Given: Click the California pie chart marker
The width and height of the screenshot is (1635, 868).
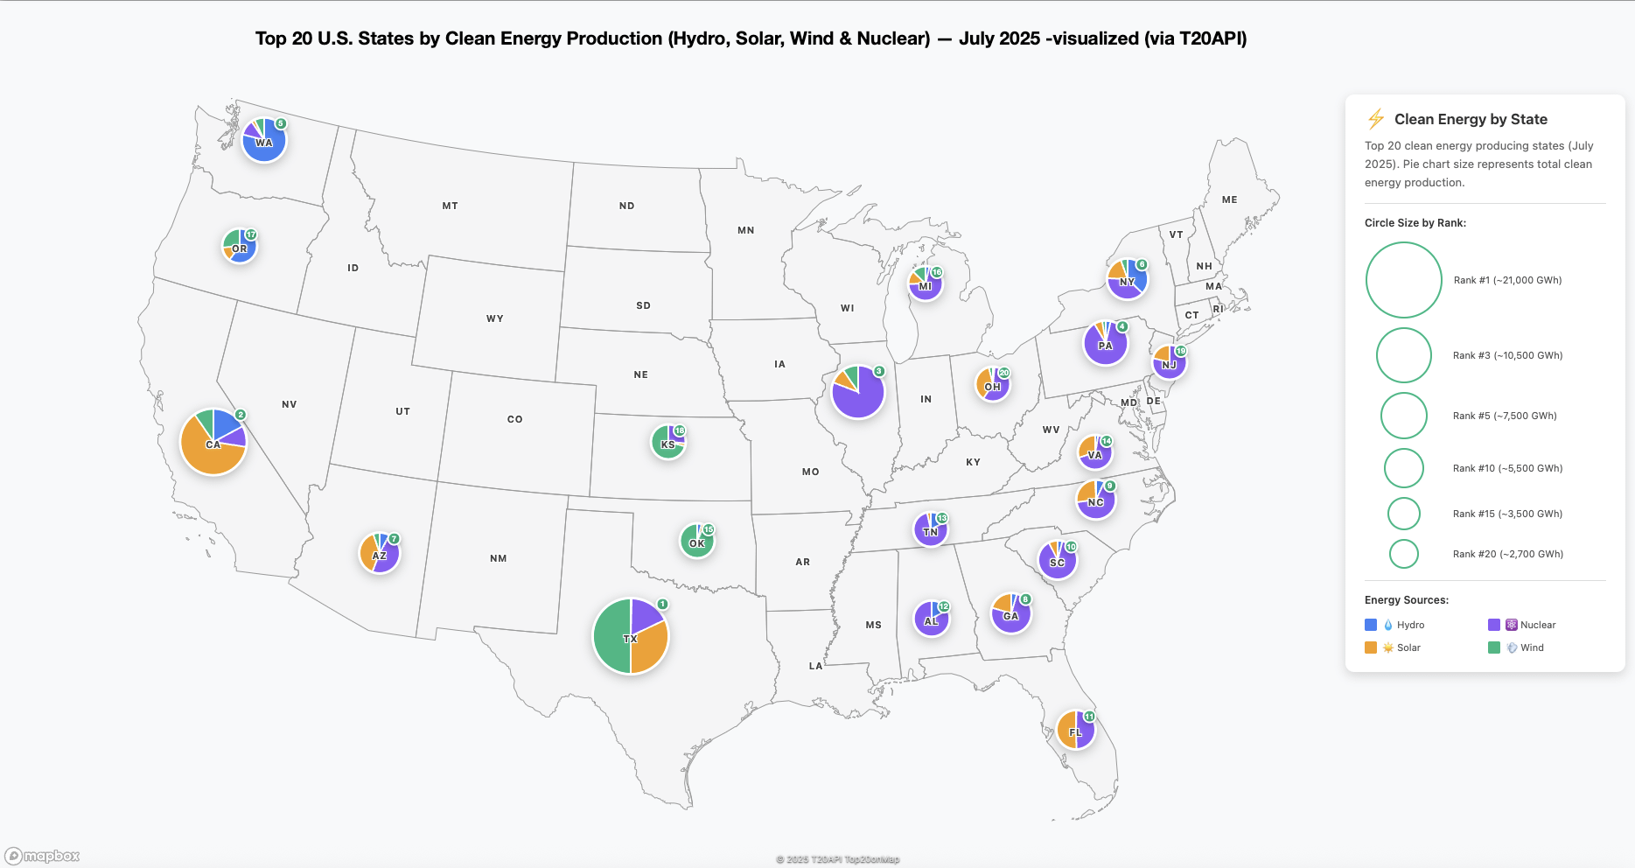Looking at the screenshot, I should coord(213,443).
